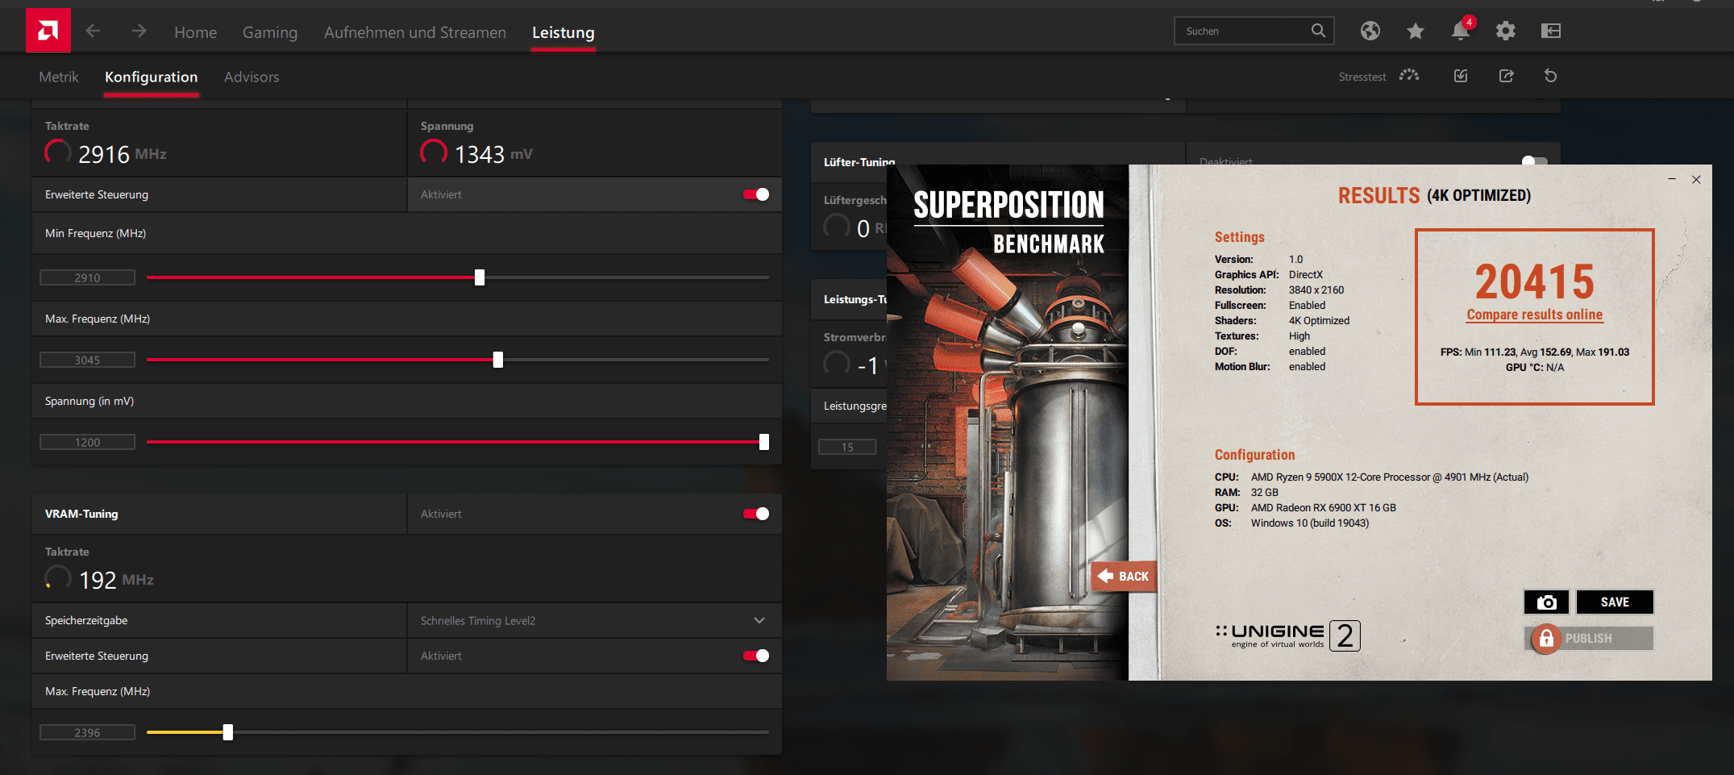Disable VRAM Erweiterte Steuerung toggle

coord(756,656)
